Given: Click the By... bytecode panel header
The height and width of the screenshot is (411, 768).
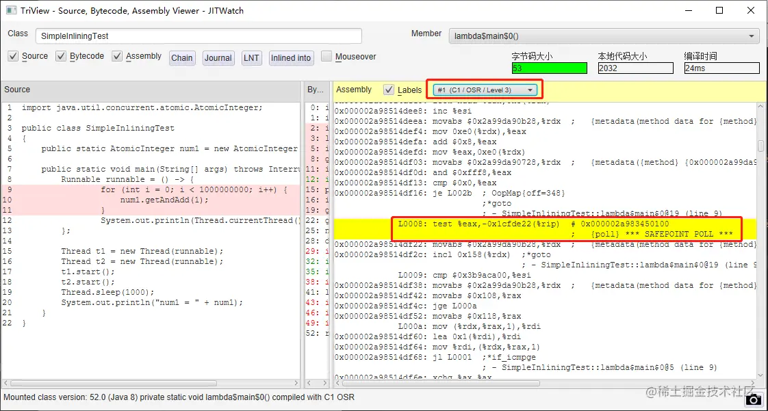Looking at the screenshot, I should [316, 90].
